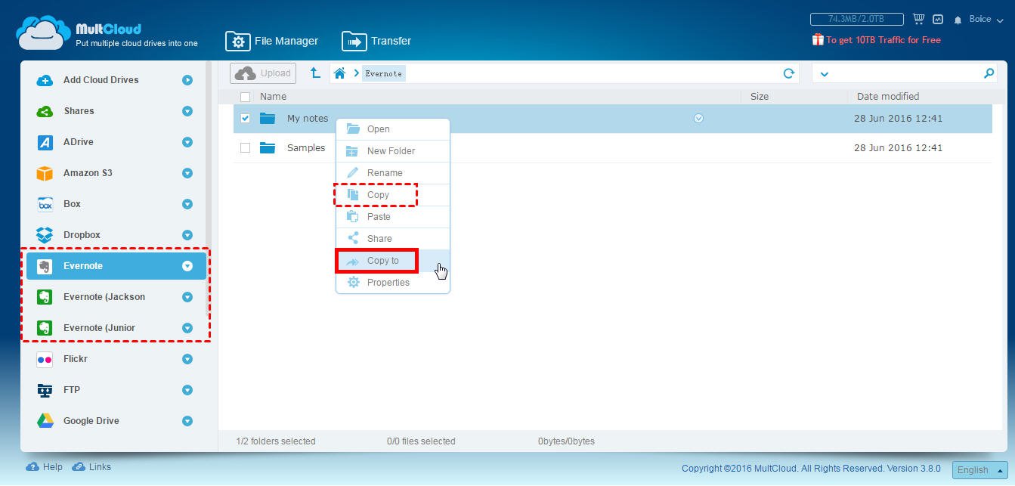Expand the Amazon S3 dropdown arrow
1015x486 pixels.
point(187,173)
